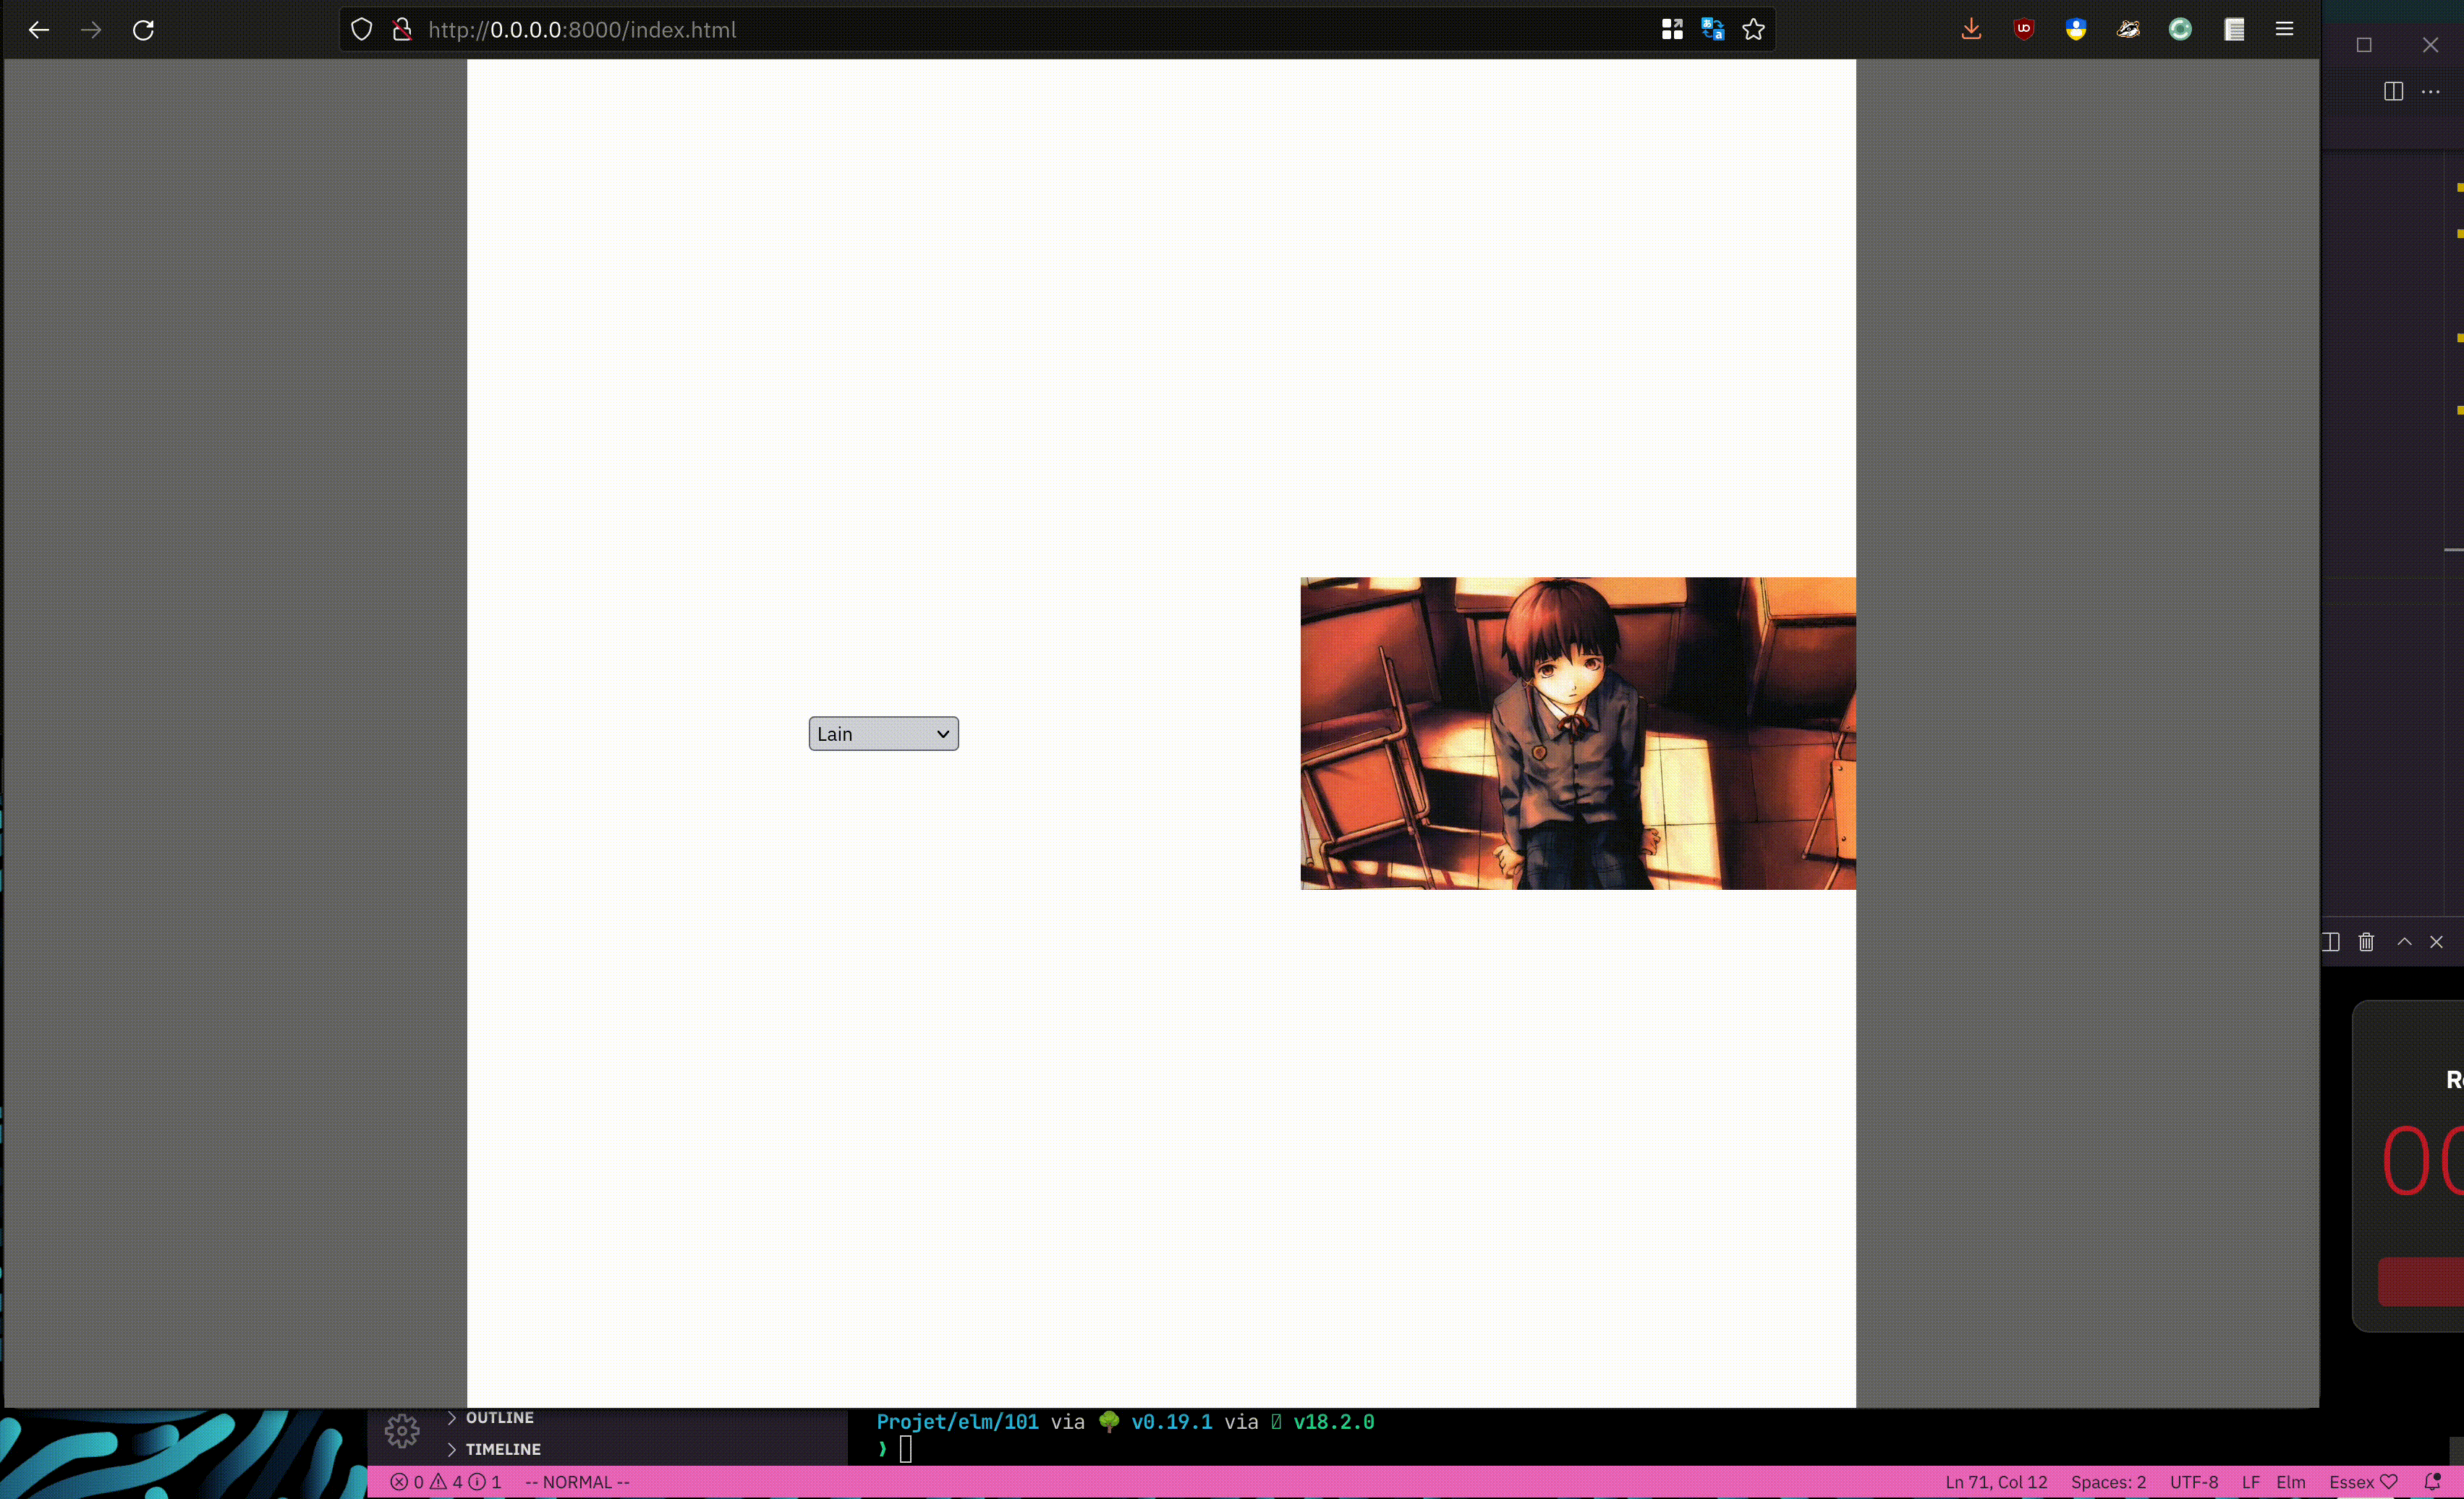Kill terminal with trash icon
2464x1499 pixels.
tap(2366, 942)
